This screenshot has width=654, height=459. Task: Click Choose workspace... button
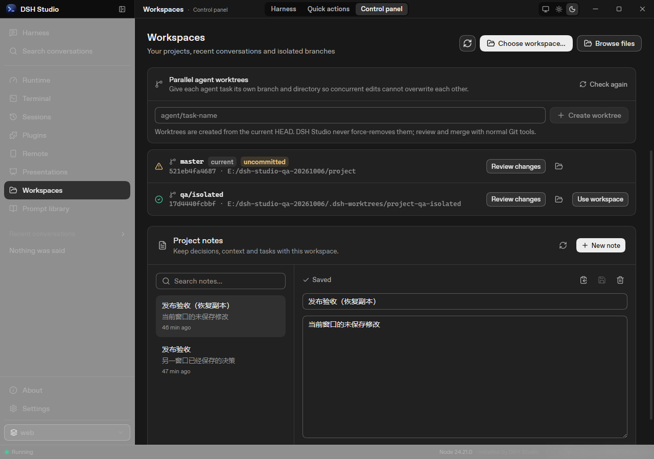(526, 43)
